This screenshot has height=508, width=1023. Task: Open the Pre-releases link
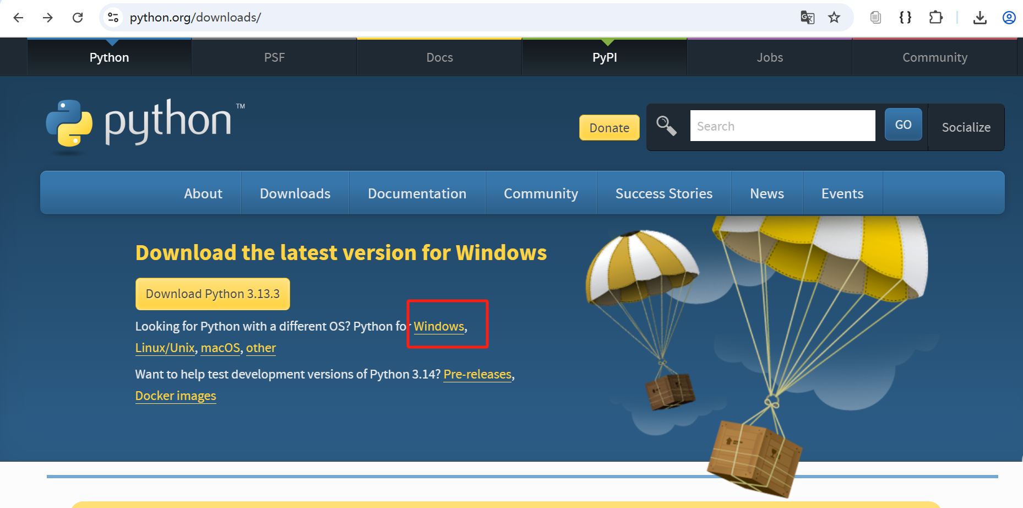pyautogui.click(x=477, y=374)
